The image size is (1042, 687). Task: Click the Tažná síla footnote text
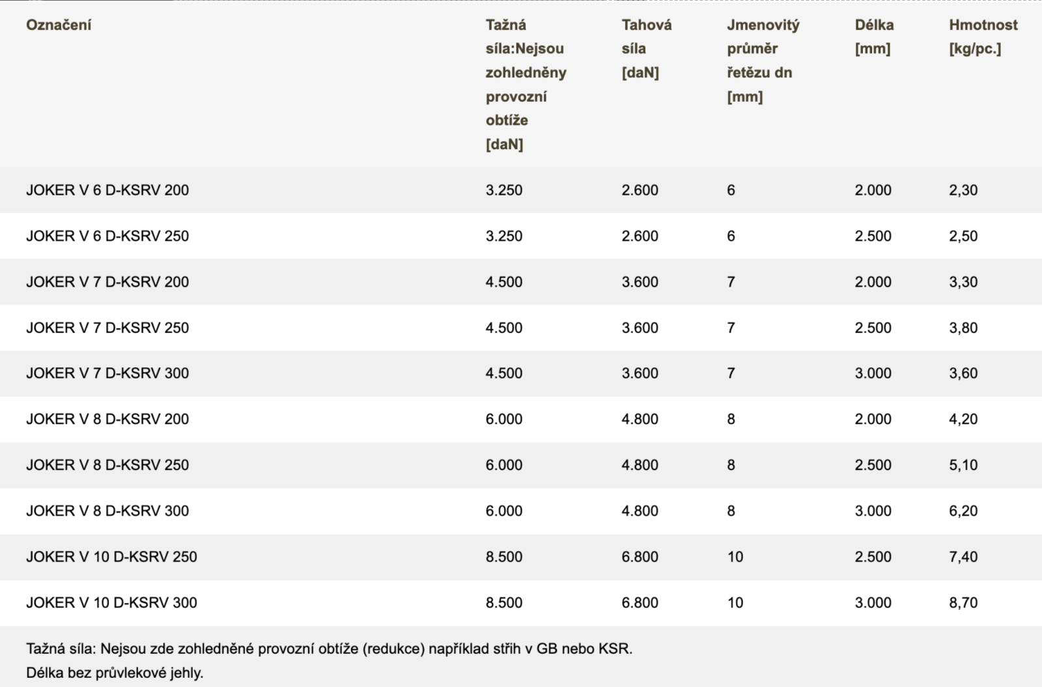point(329,649)
